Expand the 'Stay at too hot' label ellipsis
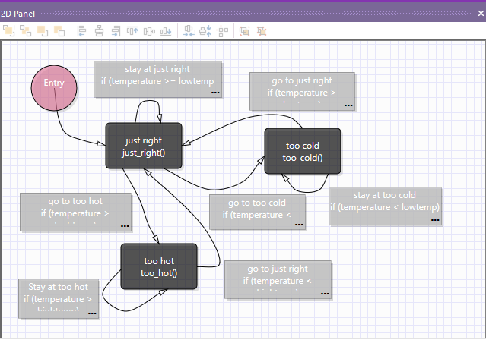 click(91, 313)
